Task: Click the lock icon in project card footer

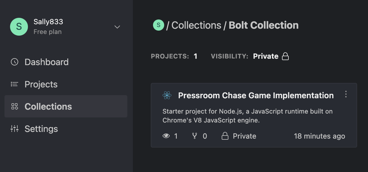Action: point(225,136)
